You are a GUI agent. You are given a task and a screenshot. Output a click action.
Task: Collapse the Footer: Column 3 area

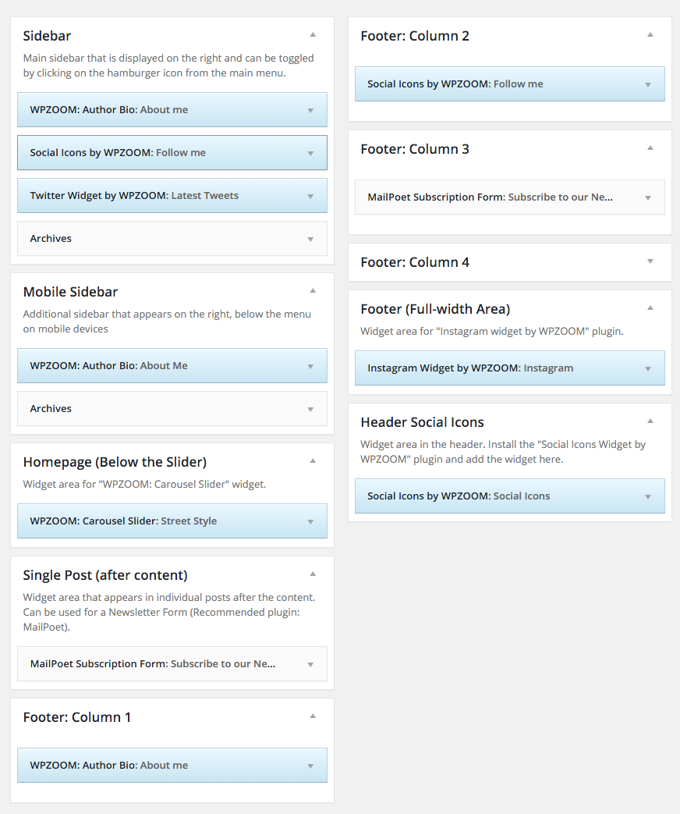pyautogui.click(x=650, y=148)
